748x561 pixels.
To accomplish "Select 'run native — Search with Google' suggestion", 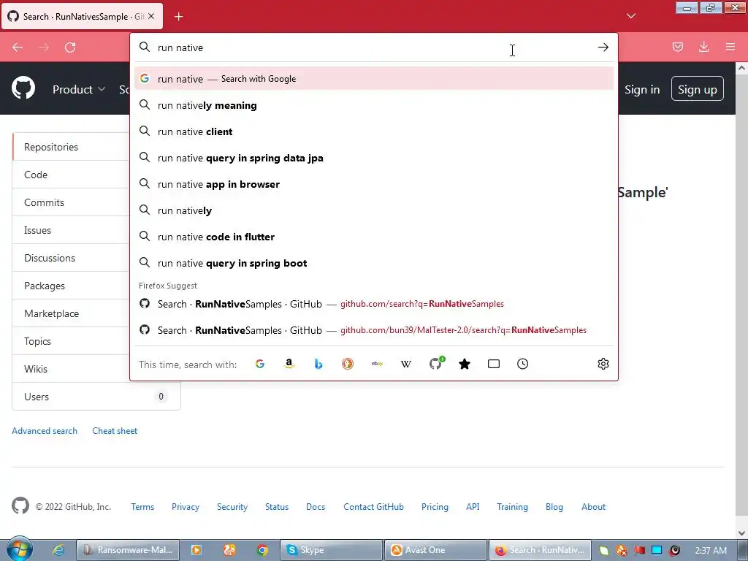I will point(374,79).
